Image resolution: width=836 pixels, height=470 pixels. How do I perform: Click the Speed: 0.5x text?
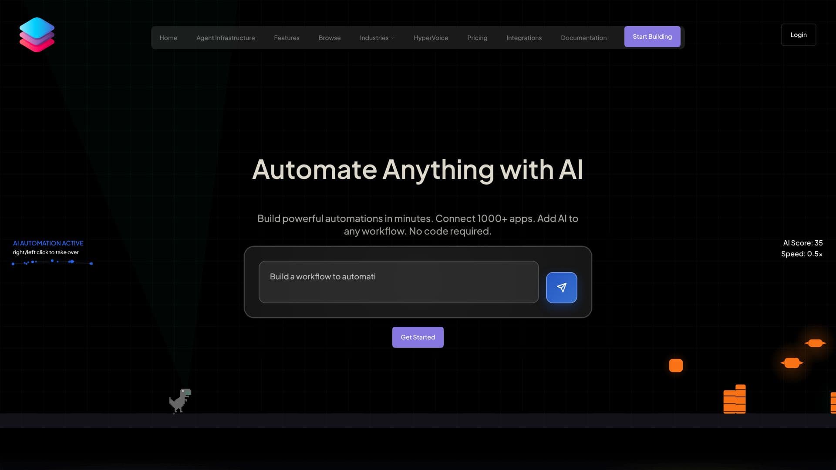coord(802,254)
